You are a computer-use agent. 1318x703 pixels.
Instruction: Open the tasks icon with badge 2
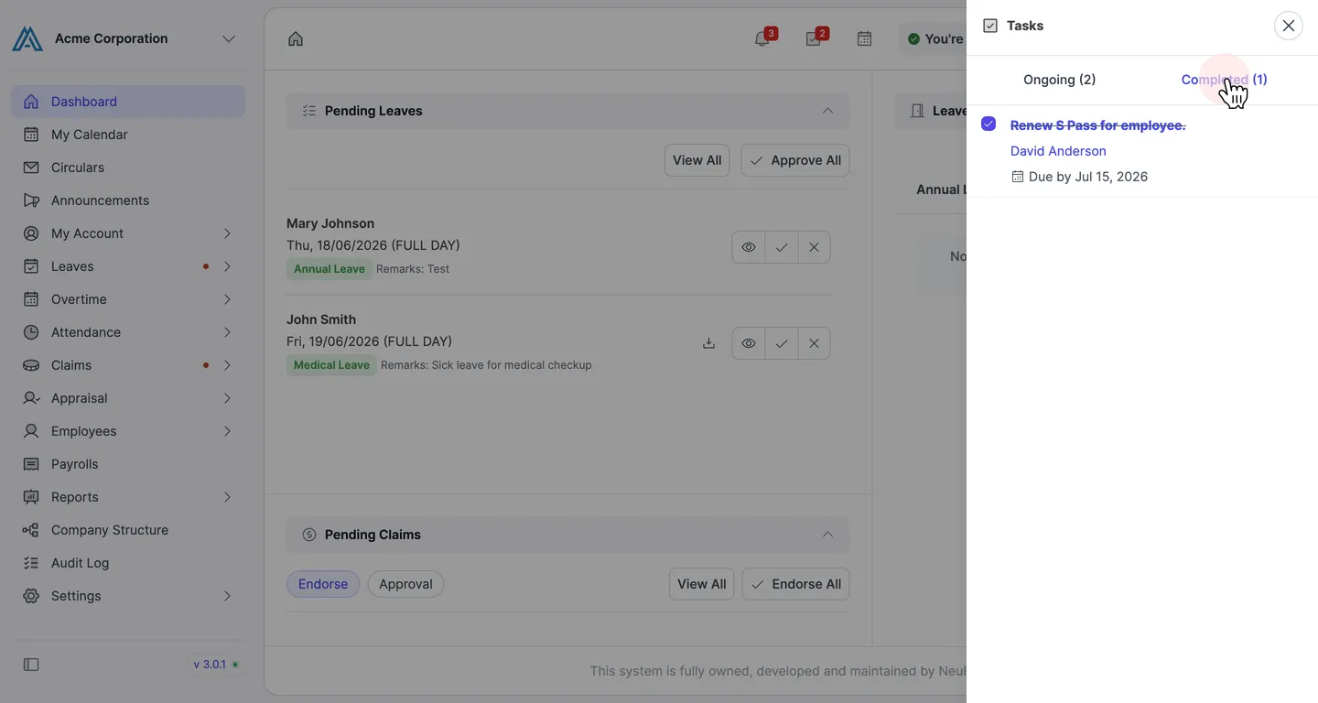point(813,38)
